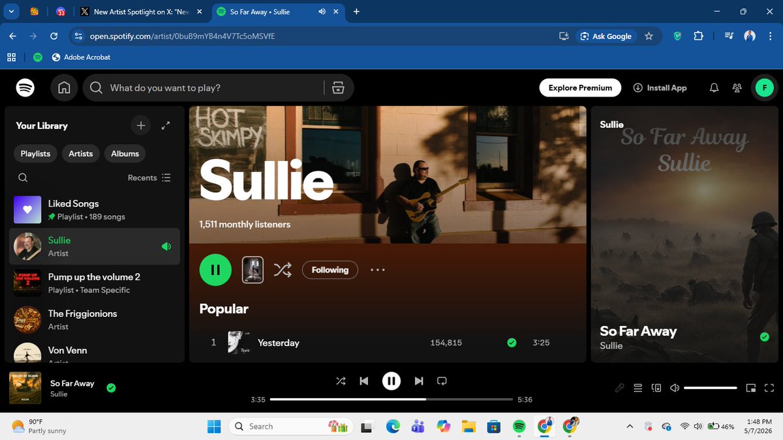Open Adobe Acrobat bookmark
783x440 pixels.
[x=81, y=57]
